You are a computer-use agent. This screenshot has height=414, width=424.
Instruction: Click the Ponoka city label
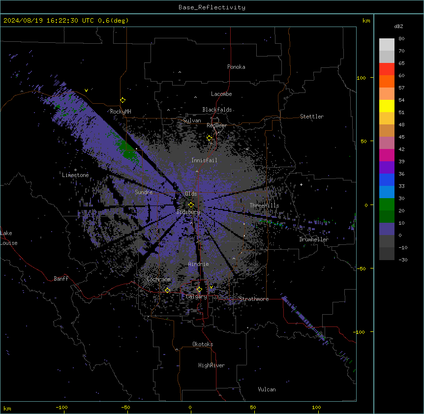(236, 67)
